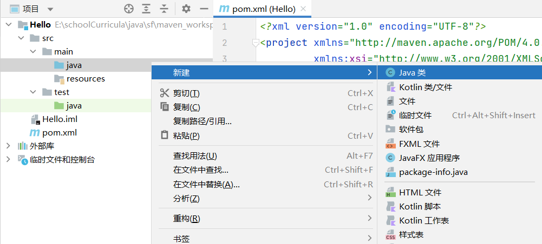The image size is (542, 244).
Task: Click the Hello.iml file icon
Action: tap(35, 119)
